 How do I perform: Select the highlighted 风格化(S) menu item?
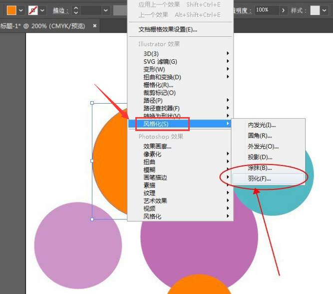tap(180, 124)
